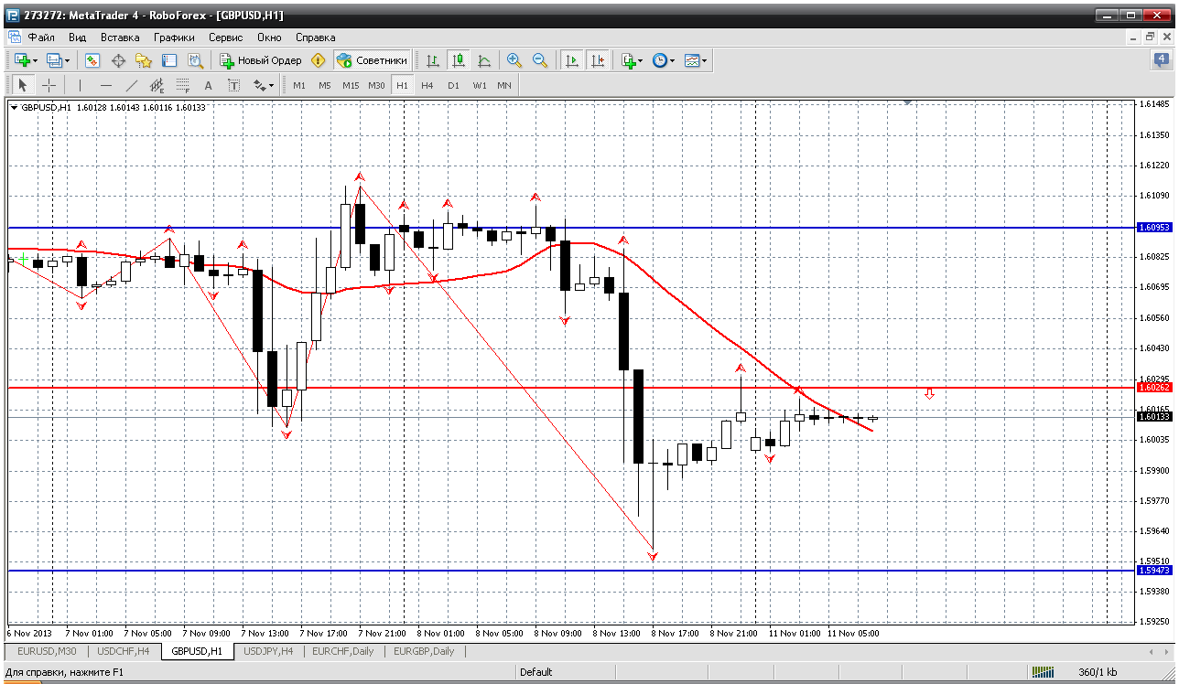Toggle Auto Scroll of the chart
The width and height of the screenshot is (1179, 684).
(572, 60)
